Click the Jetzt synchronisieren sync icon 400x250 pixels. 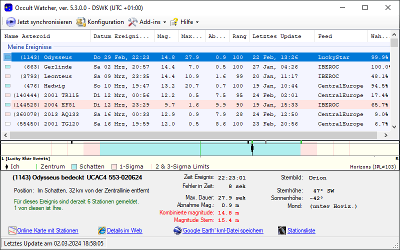point(10,22)
